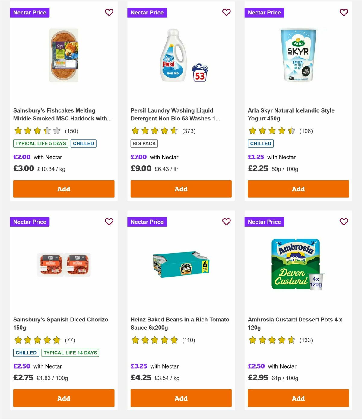The image size is (362, 419).
Task: Favourite the Heinz Baked Beans pack
Action: [227, 222]
